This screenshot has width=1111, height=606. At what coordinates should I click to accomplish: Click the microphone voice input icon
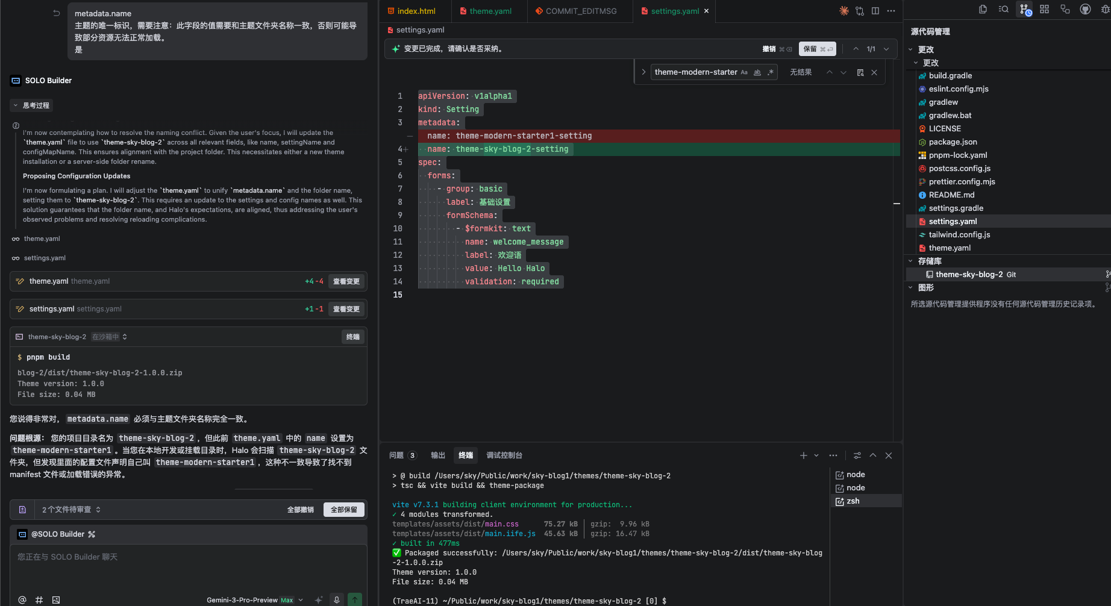tap(337, 599)
